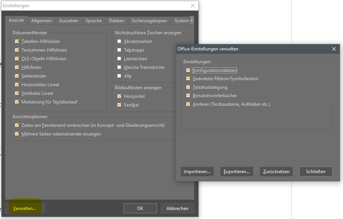Switch to the Sprache tab
Viewport: 343px width, 219px height.
pos(94,21)
